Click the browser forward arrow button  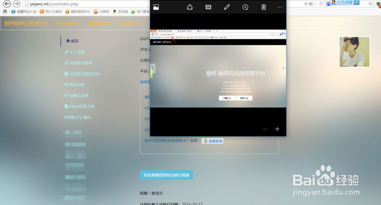pos(16,4)
